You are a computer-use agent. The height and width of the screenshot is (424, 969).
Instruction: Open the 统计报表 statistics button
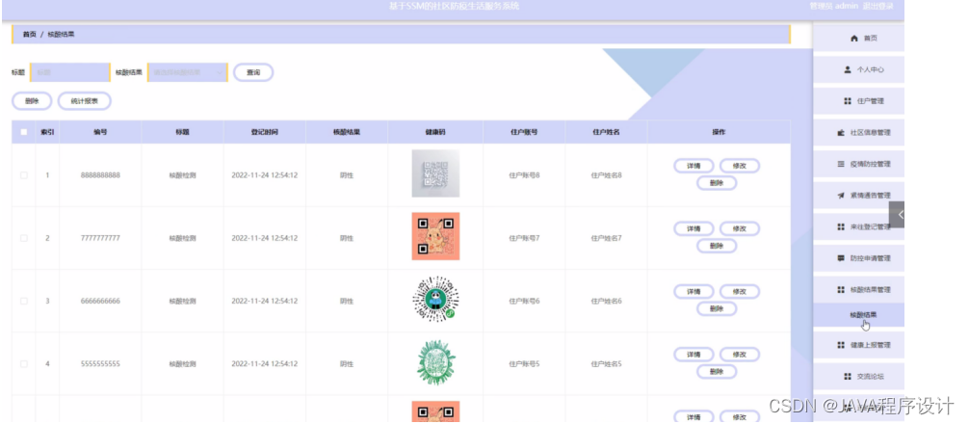click(84, 101)
